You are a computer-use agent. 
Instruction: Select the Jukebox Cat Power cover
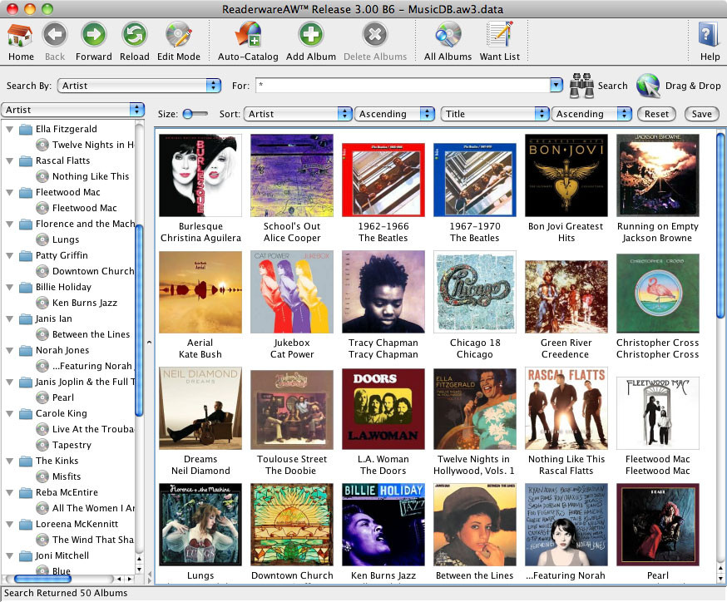pyautogui.click(x=292, y=292)
